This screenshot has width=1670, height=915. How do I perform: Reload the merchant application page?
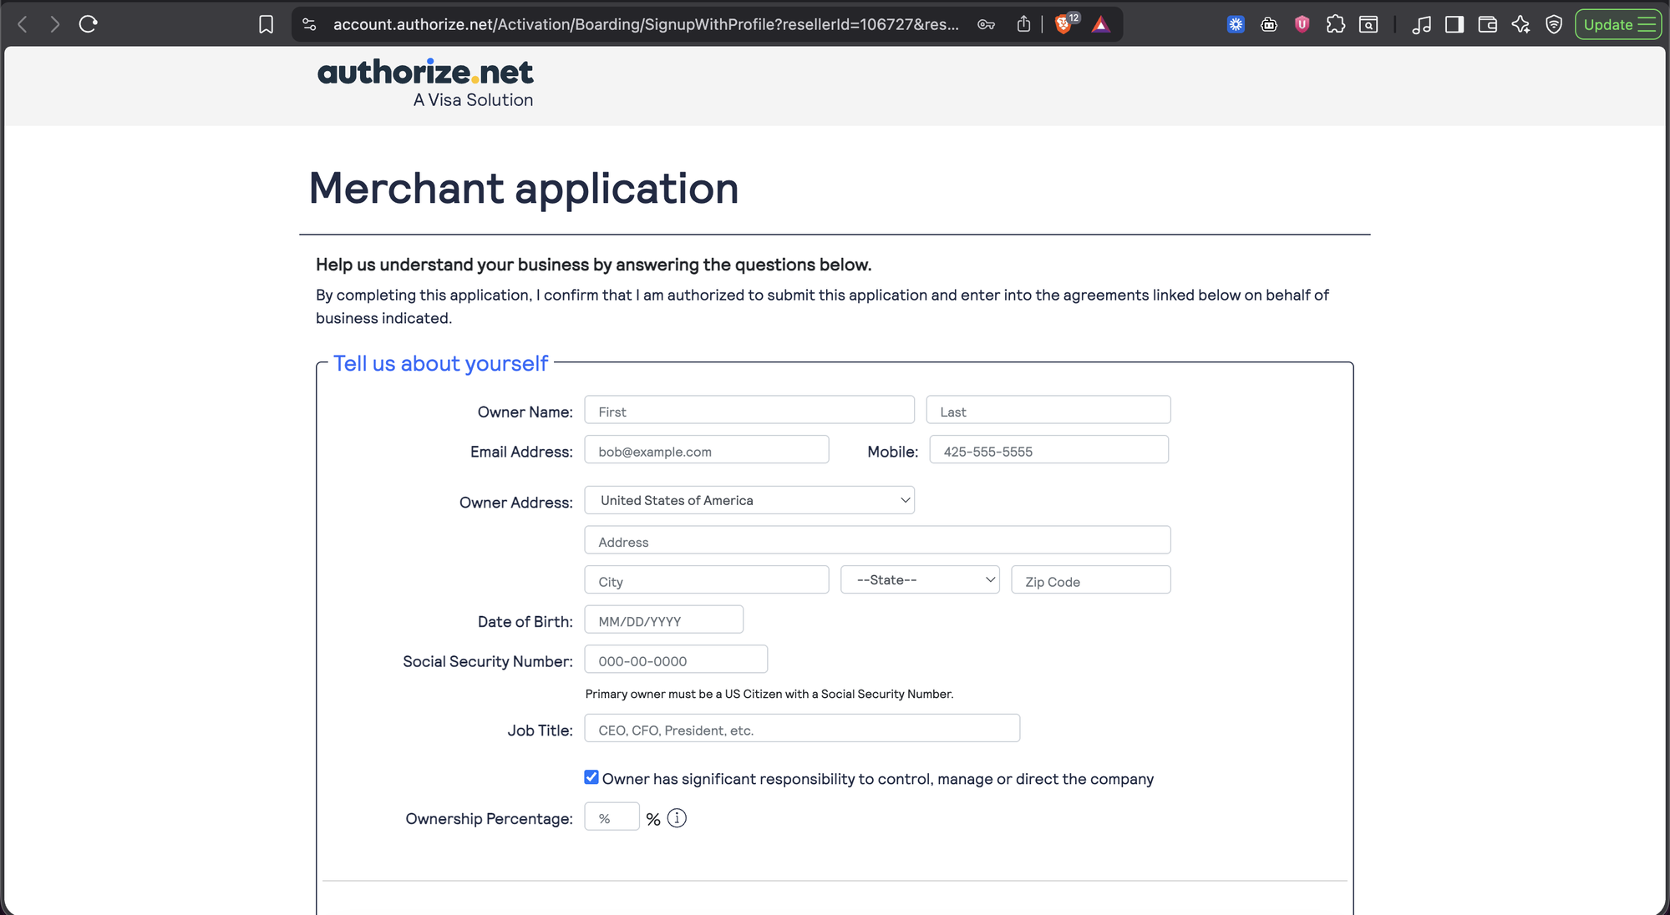click(x=89, y=24)
